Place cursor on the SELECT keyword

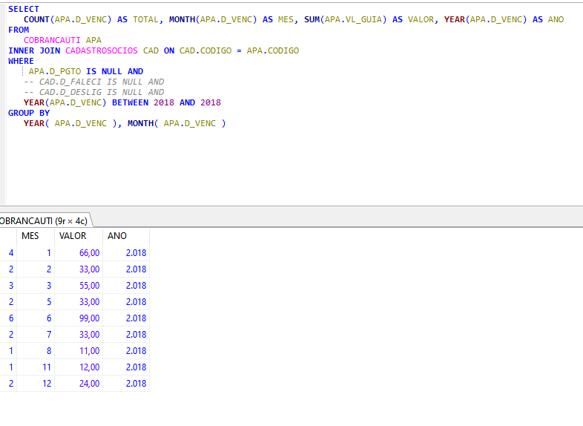pos(23,9)
